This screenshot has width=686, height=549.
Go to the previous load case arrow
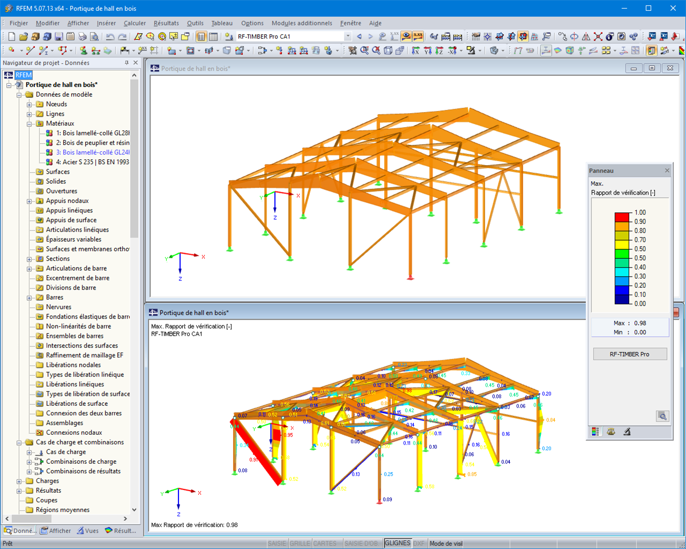click(x=359, y=36)
